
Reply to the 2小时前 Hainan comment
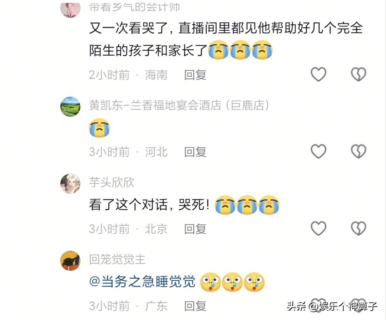195,75
